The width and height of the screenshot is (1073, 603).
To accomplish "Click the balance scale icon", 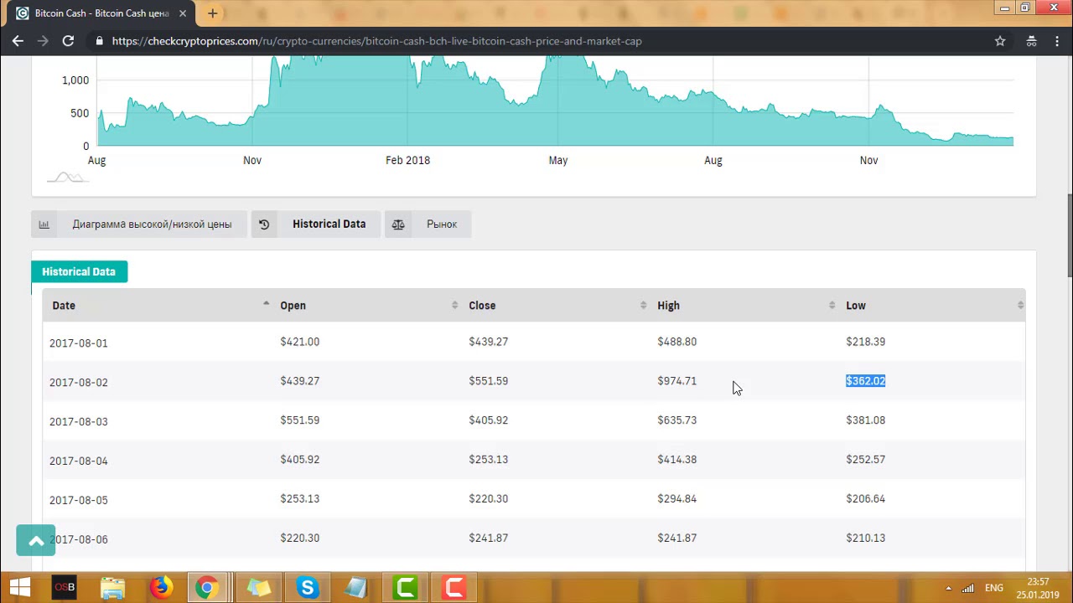I will (x=398, y=224).
